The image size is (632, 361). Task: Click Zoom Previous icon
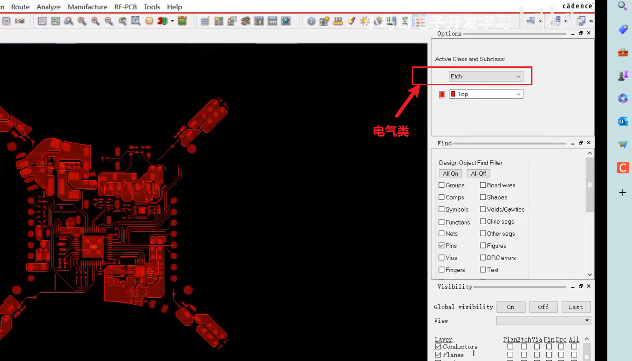[x=123, y=21]
